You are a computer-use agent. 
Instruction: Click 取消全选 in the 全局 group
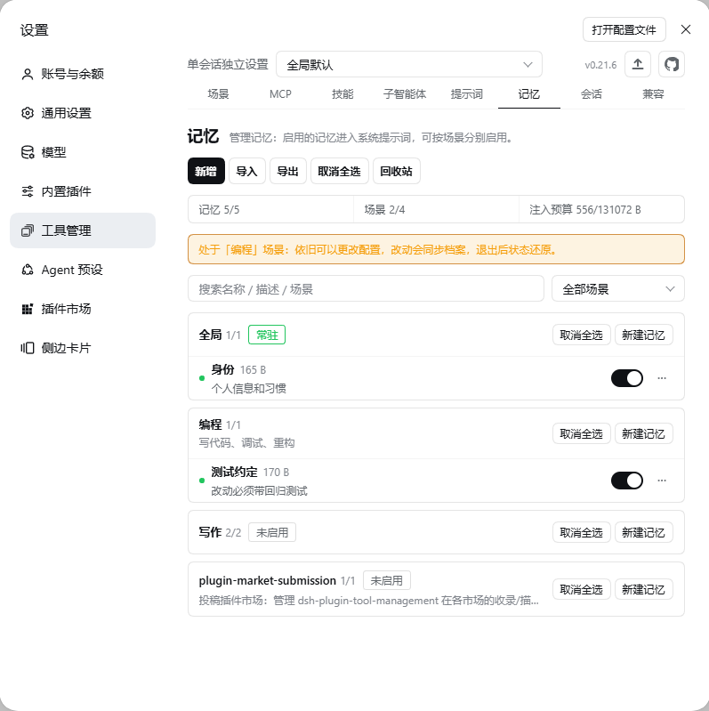pos(582,335)
